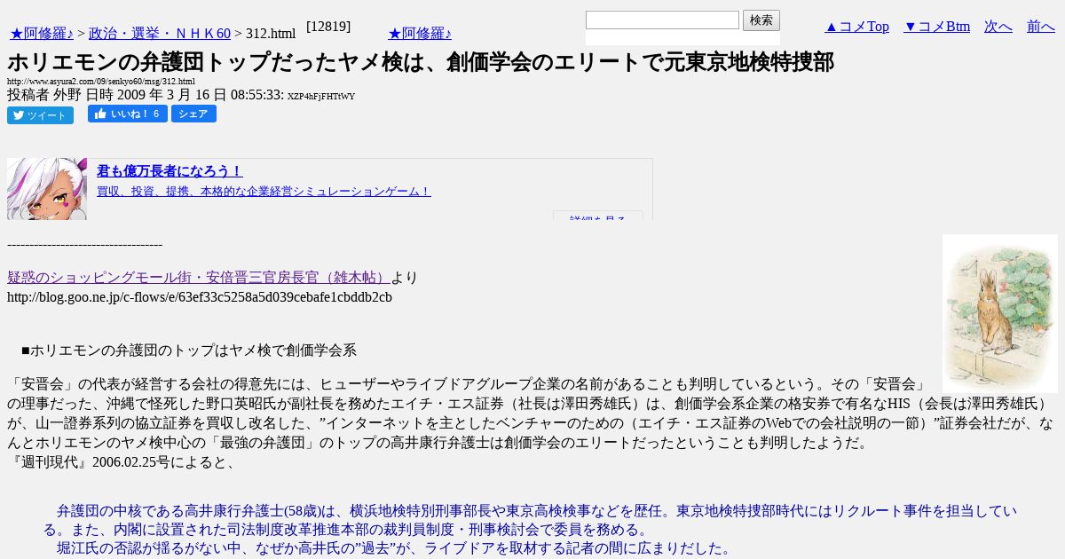This screenshot has height=559, width=1065.
Task: Click the Twitter ツイート button
Action: [40, 115]
